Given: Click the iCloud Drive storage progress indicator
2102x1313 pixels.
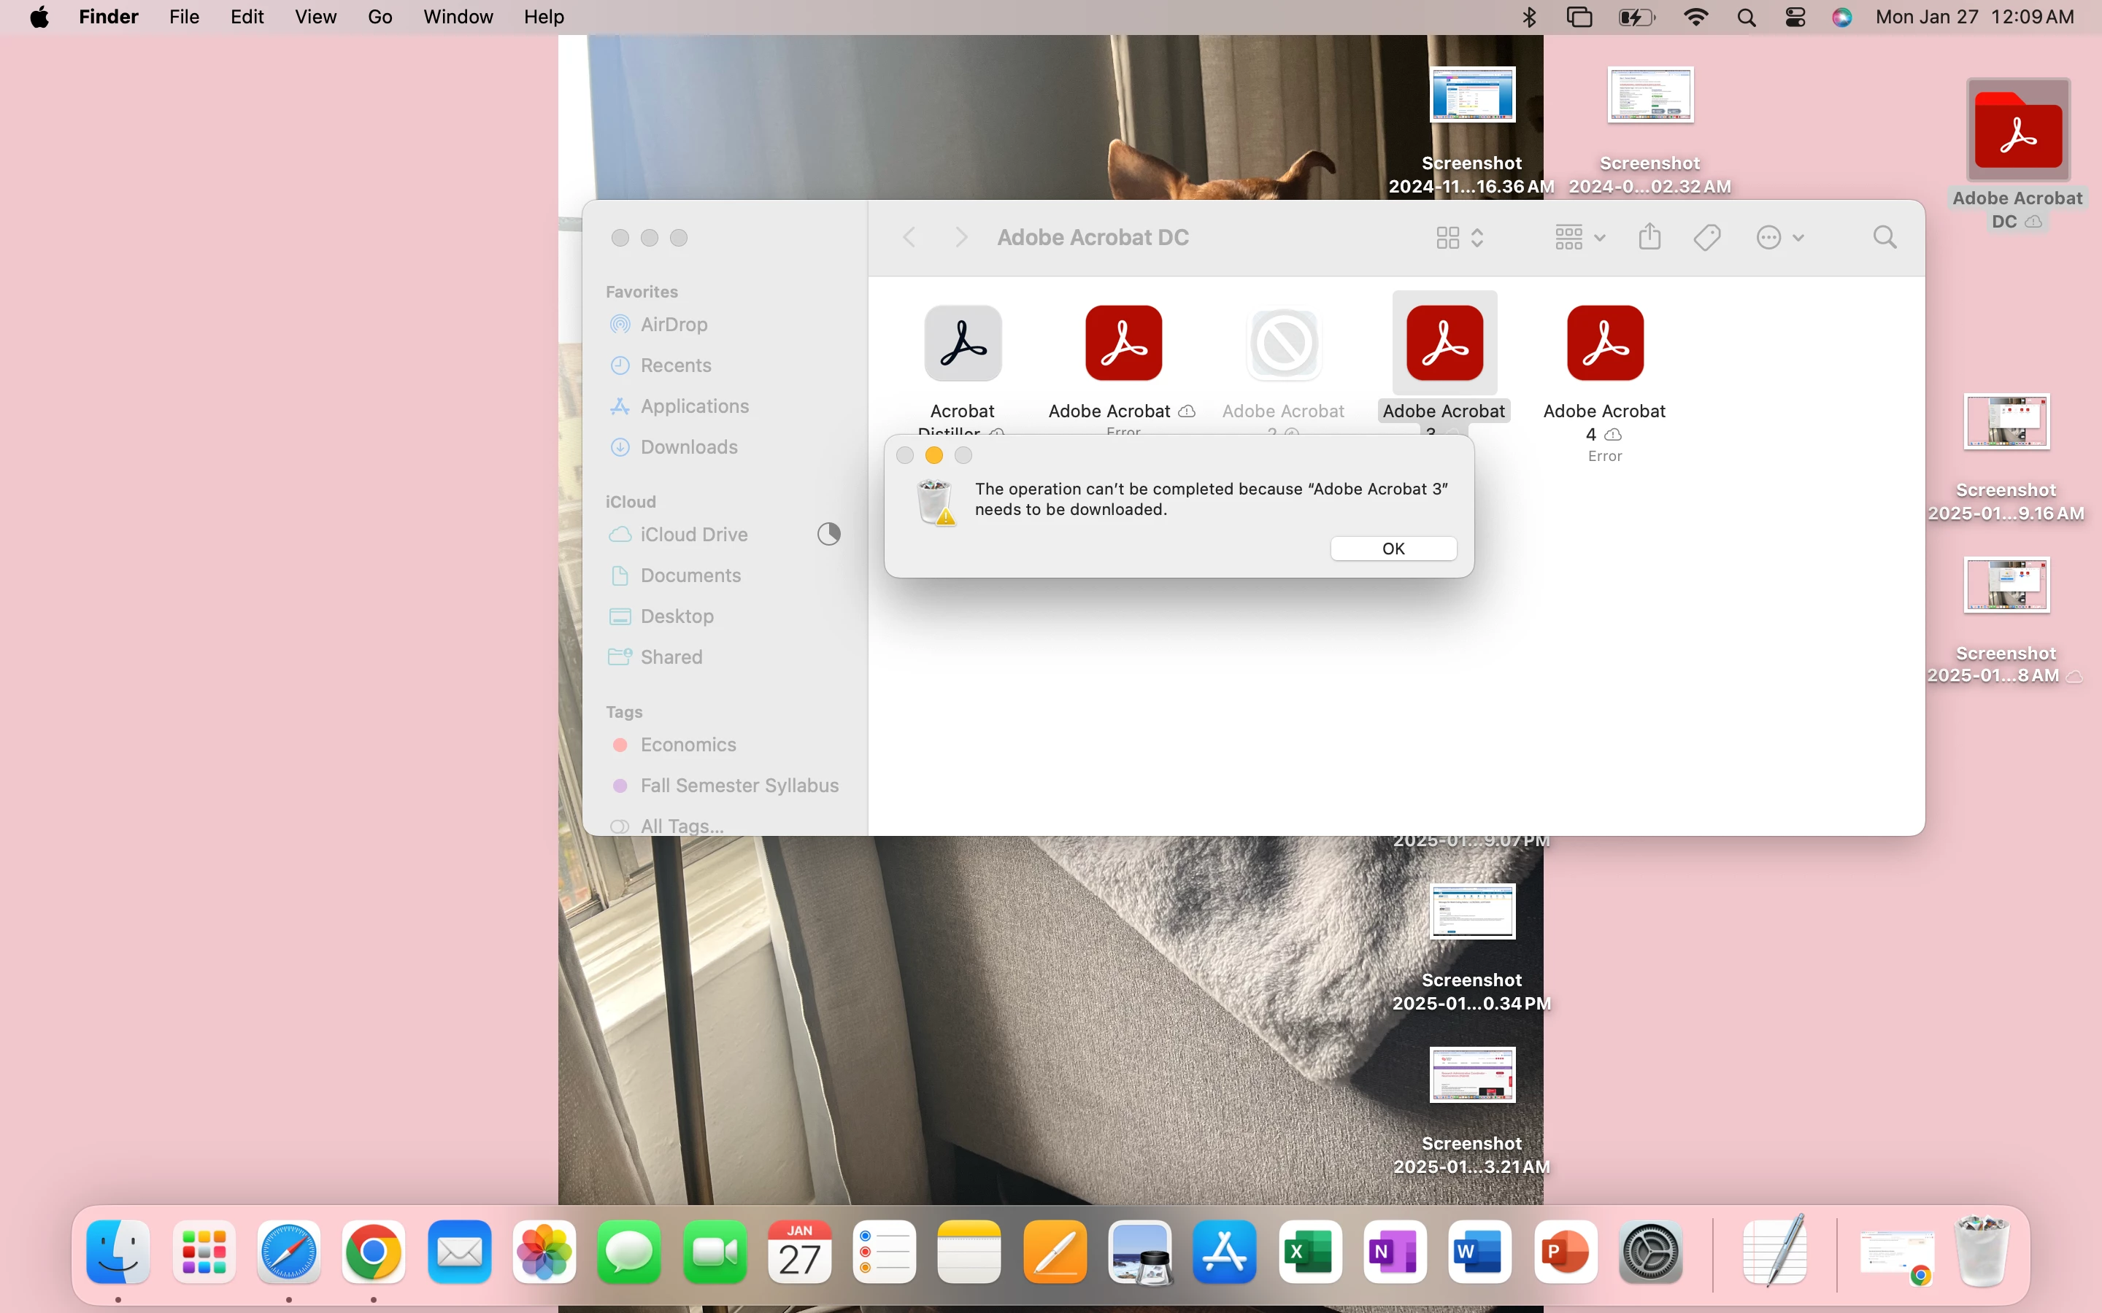Looking at the screenshot, I should 828,534.
